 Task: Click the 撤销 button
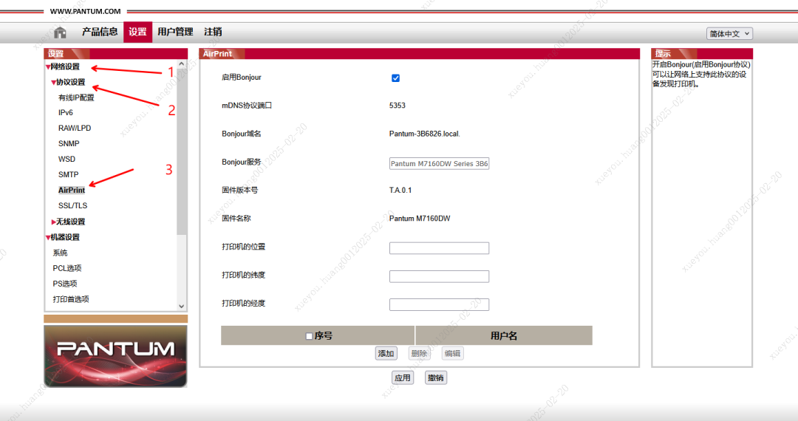[436, 377]
